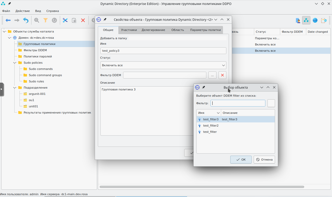
Task: Click the blue back arrow in toolbar
Action: tap(8, 20)
